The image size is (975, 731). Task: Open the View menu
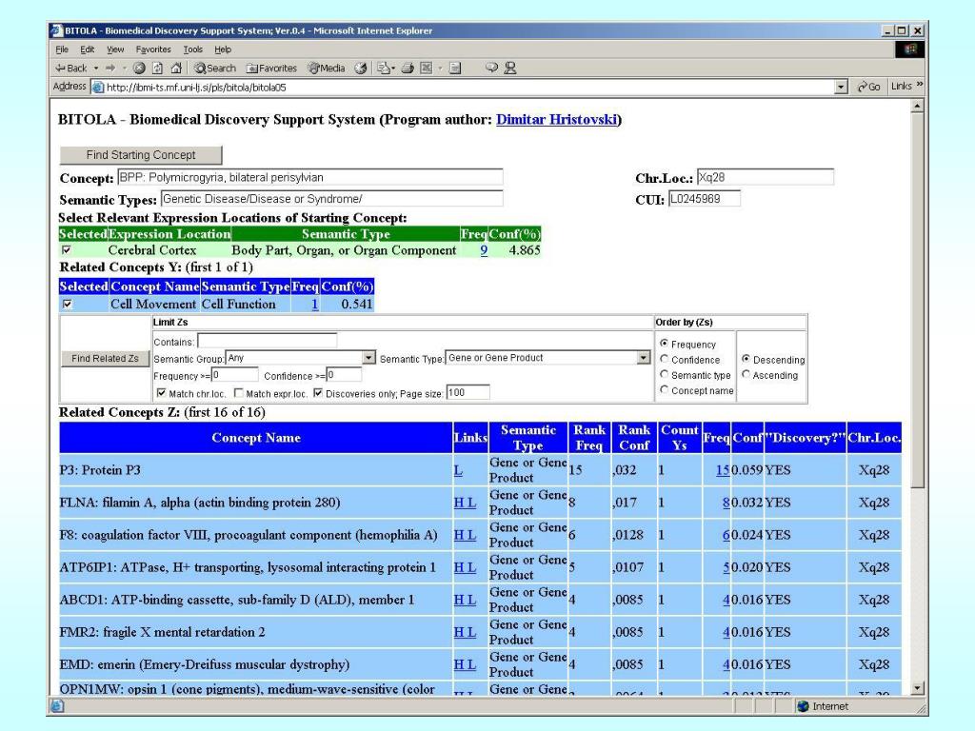tap(115, 49)
